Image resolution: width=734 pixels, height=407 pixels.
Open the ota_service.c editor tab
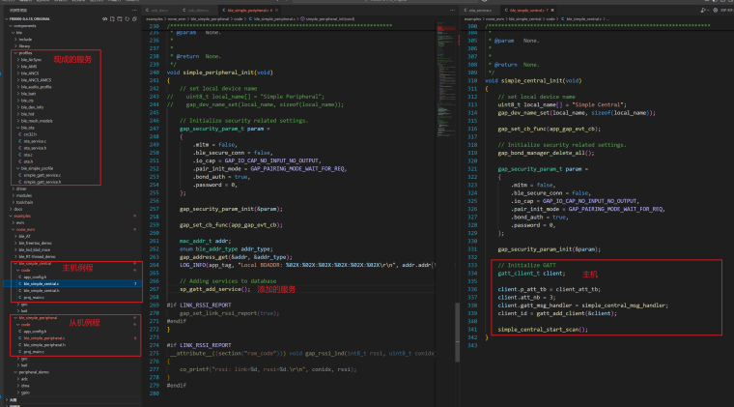(480, 10)
